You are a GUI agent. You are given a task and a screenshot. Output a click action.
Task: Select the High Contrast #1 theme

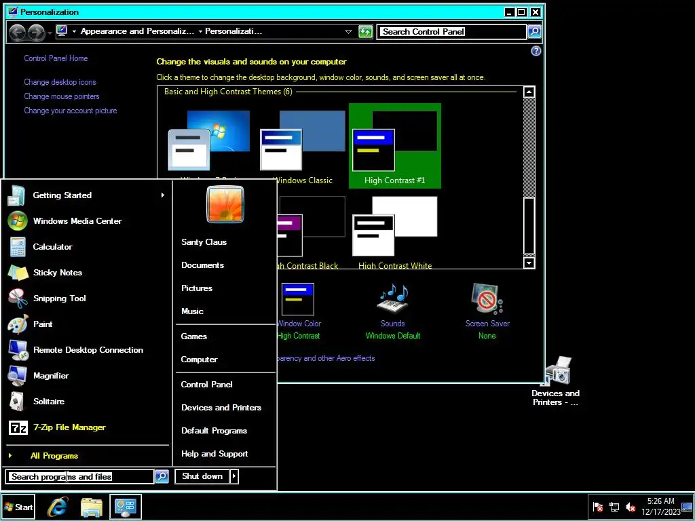[x=395, y=147]
